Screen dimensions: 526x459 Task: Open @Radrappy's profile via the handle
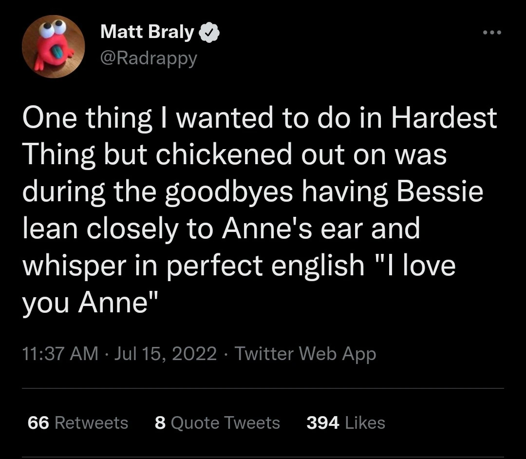point(149,58)
